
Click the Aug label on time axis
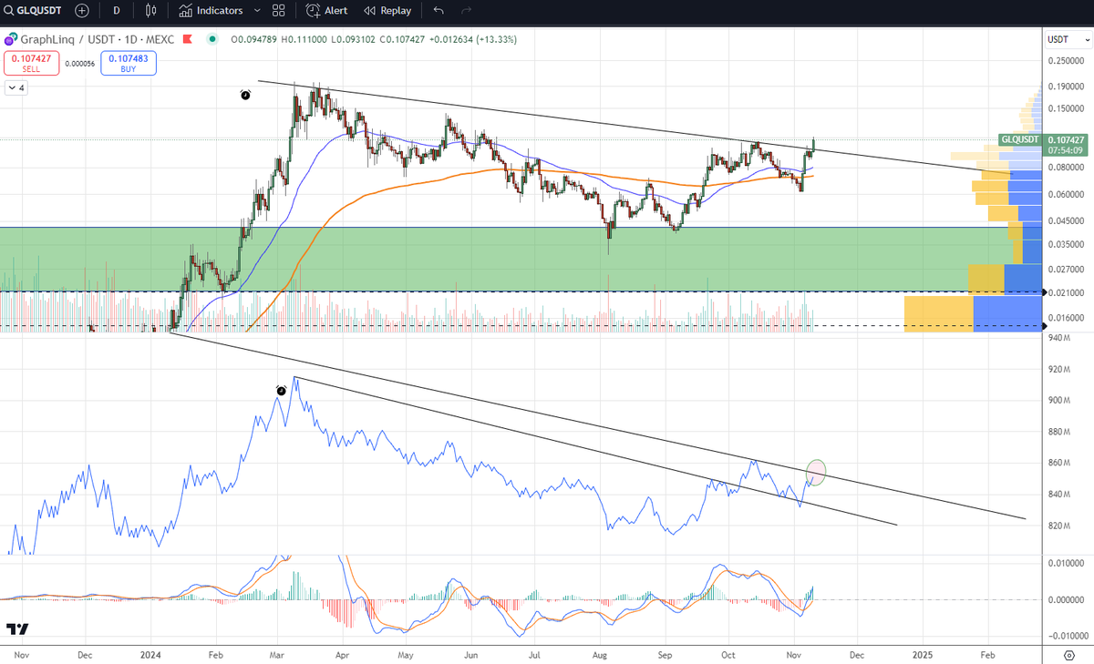point(599,655)
